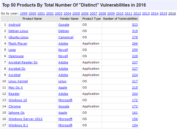This screenshot has width=177, height=129.
Task: Open the Leap product link
Action: [12, 50]
